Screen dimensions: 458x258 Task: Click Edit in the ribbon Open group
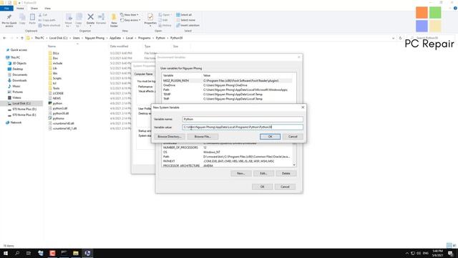coord(164,20)
